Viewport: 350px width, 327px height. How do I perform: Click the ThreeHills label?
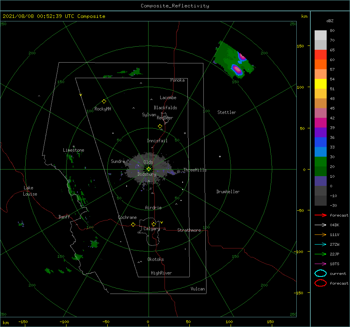195,170
